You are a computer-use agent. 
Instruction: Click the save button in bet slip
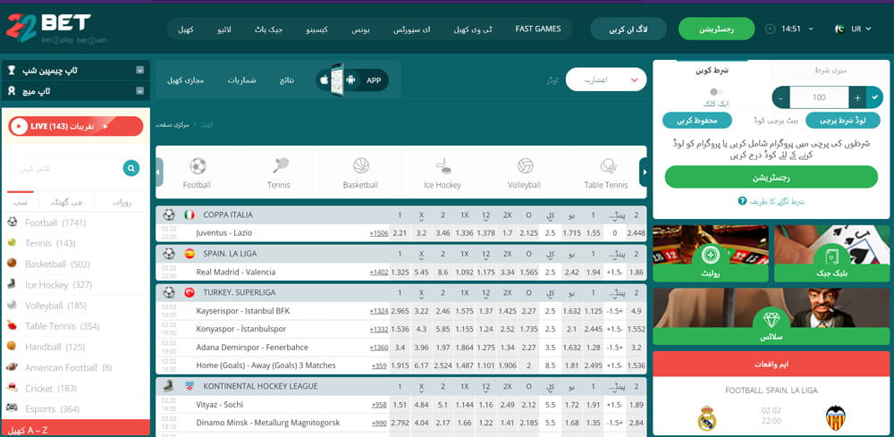coord(696,121)
